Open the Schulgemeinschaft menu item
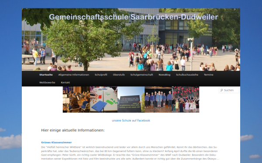Viewport: 262px width, 163px height. tap(141, 75)
